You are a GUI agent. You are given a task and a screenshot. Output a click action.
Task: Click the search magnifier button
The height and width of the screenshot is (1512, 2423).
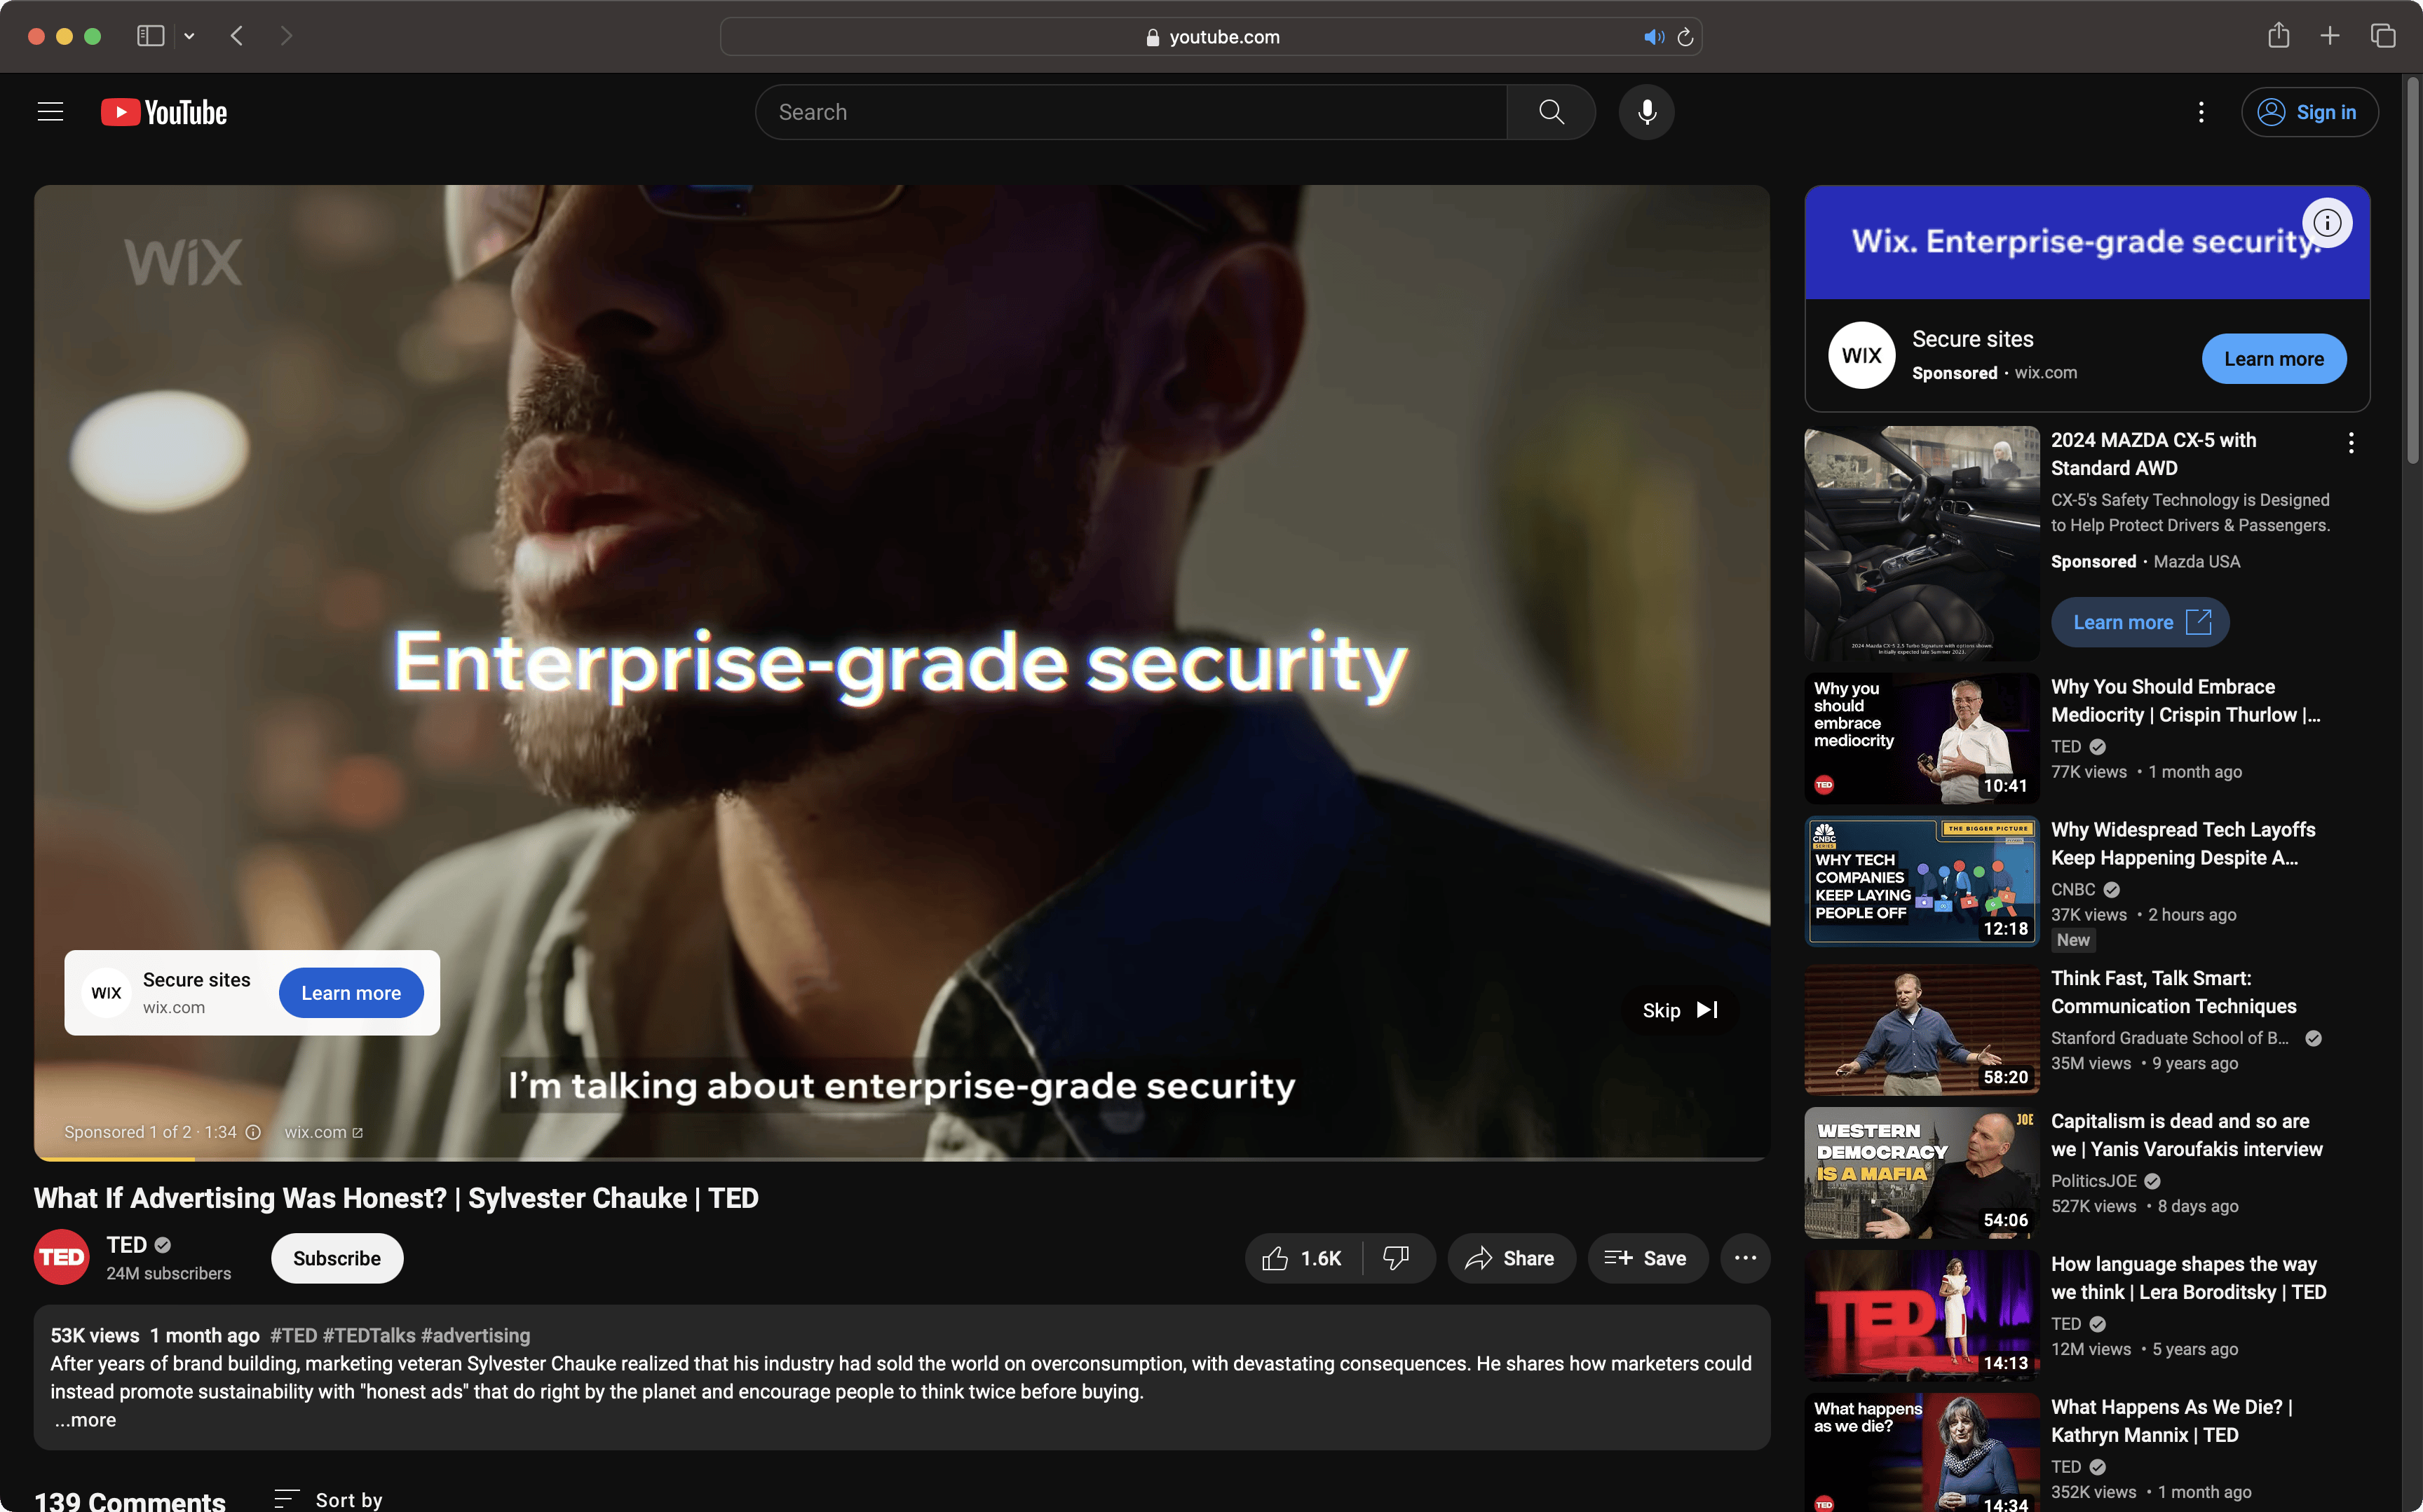(x=1551, y=112)
